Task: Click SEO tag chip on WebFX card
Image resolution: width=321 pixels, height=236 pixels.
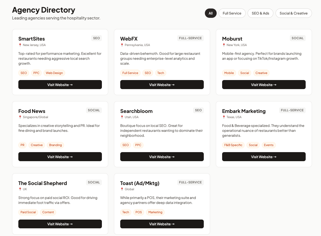Action: pos(148,73)
